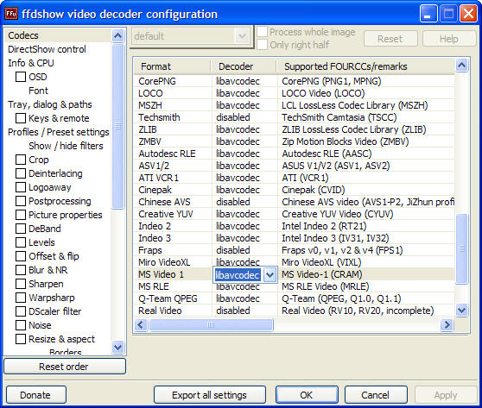
Task: Click the Decoder column header
Action: point(244,66)
